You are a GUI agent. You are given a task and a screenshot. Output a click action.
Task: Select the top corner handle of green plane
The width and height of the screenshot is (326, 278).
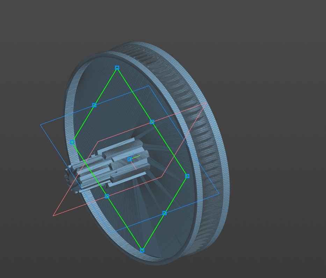(117, 68)
